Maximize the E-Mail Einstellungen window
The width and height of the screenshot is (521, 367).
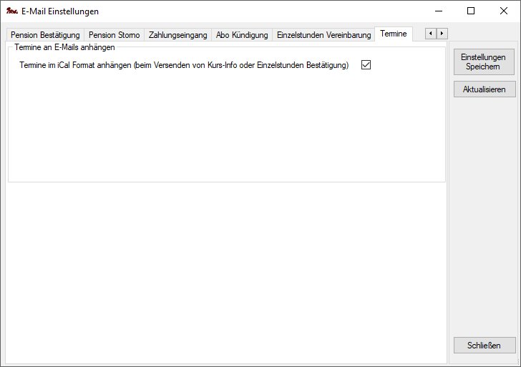pyautogui.click(x=471, y=11)
